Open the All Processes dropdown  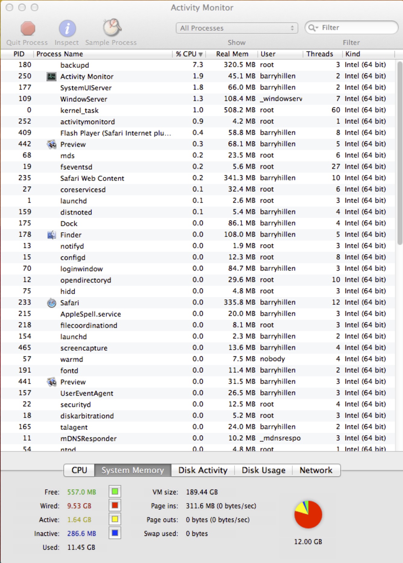(x=237, y=28)
